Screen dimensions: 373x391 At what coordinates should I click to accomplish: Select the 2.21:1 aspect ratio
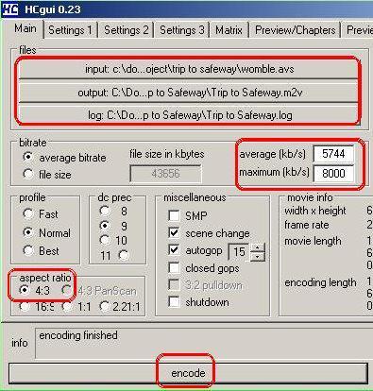[105, 306]
